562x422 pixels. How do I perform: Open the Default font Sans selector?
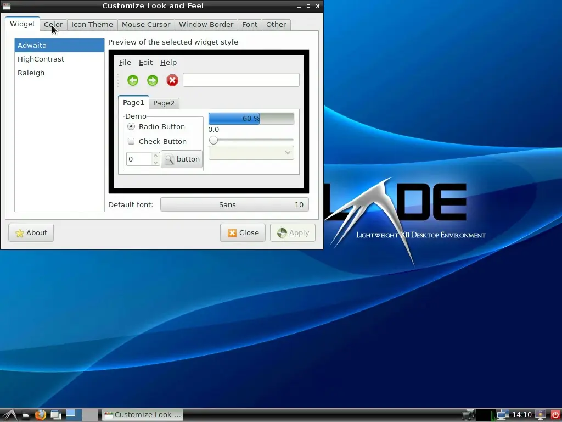(234, 204)
